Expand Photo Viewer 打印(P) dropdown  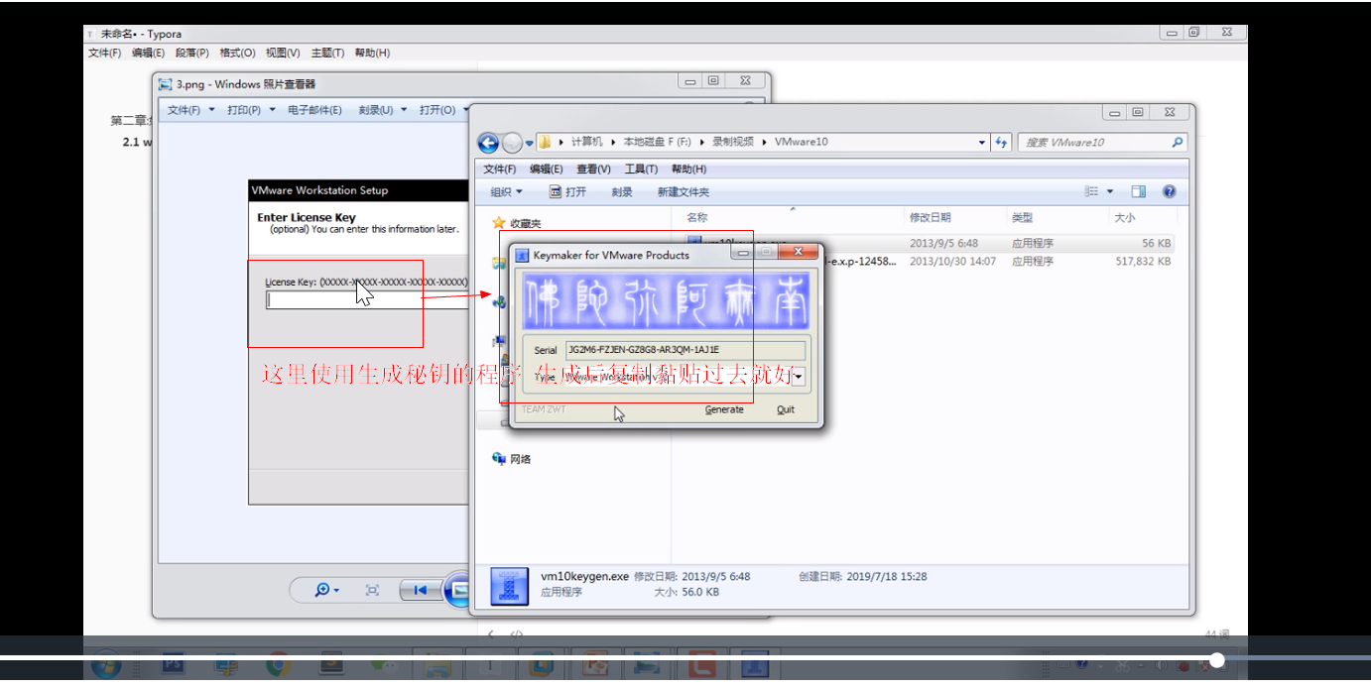pos(251,110)
